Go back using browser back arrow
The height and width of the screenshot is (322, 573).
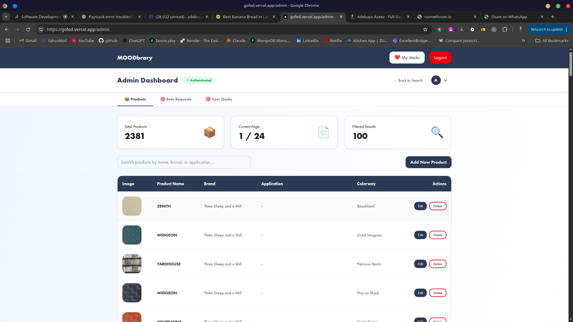coord(7,30)
